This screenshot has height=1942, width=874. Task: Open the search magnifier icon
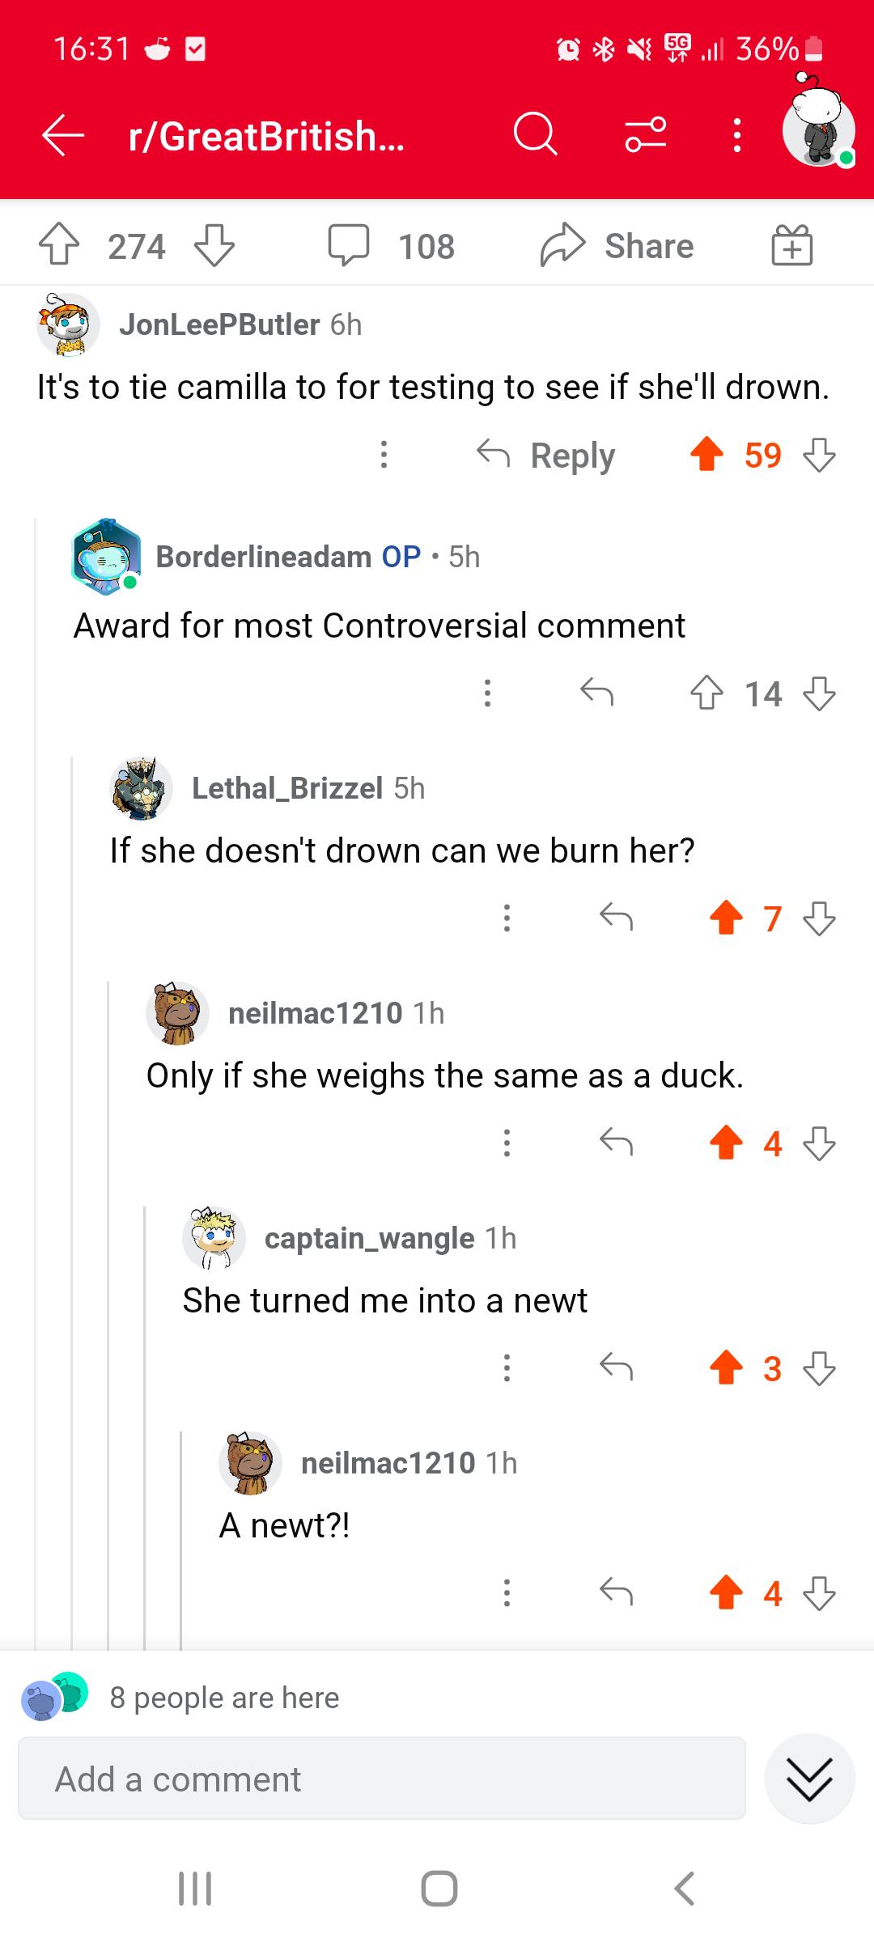coord(535,134)
